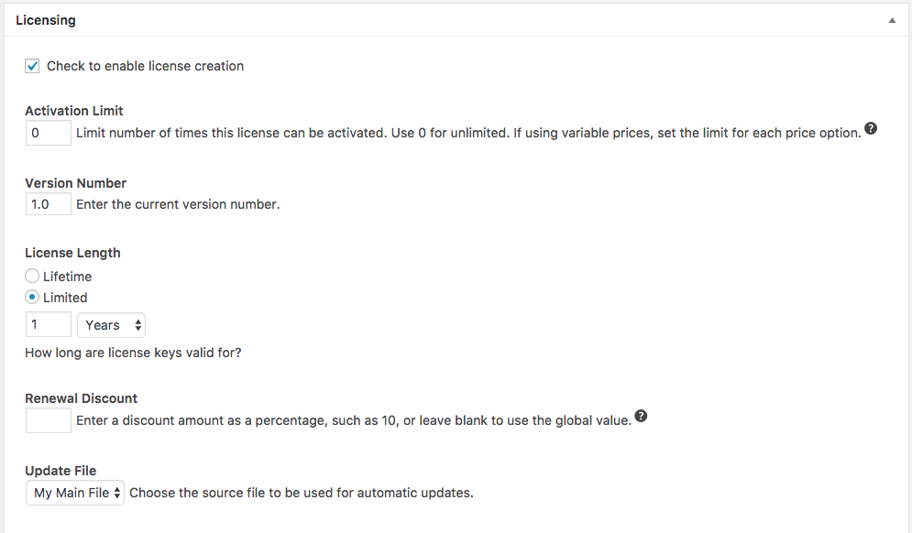Open the My Main File dropdown
The image size is (912, 533).
[x=75, y=493]
